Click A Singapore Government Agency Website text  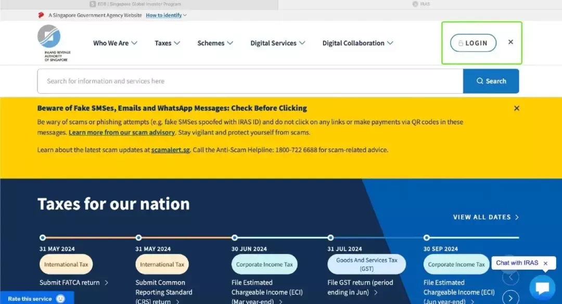click(95, 15)
